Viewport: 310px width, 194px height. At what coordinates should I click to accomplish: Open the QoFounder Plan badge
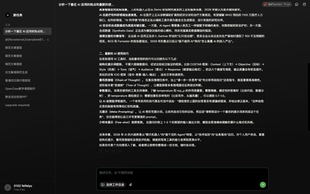click(x=276, y=4)
